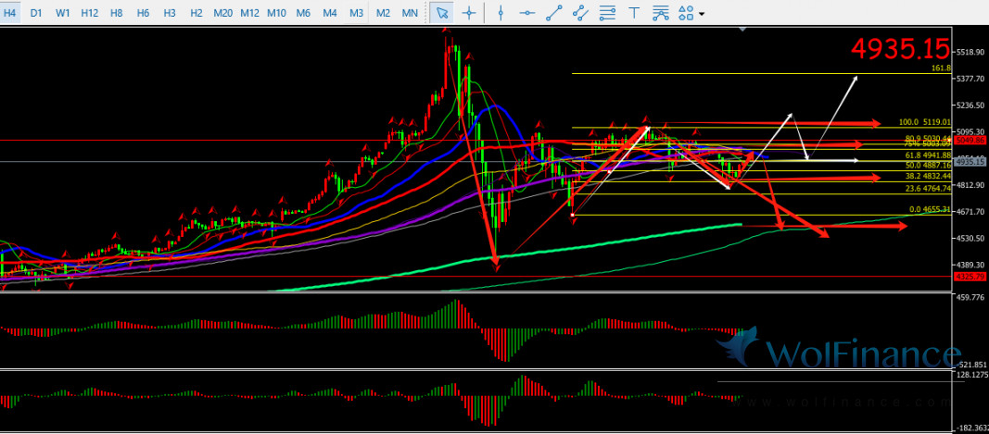Toggle the H4 timeframe
Viewport: 989px width, 434px height.
pyautogui.click(x=11, y=13)
